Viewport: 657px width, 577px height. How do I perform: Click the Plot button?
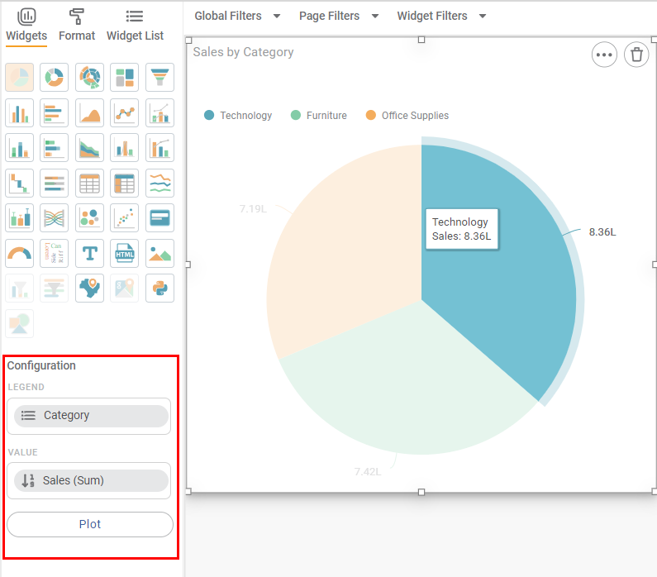click(x=90, y=524)
